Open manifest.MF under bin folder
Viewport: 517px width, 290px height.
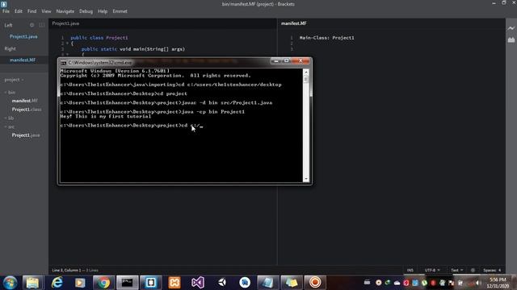pos(25,101)
